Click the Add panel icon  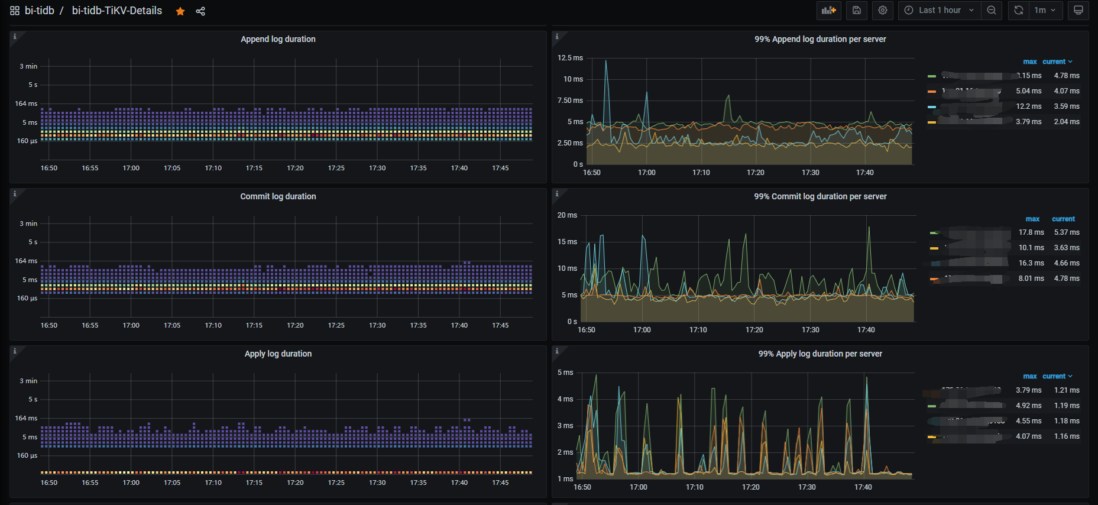pos(829,10)
